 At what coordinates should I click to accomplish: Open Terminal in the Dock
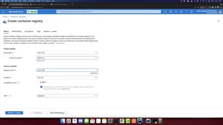point(116,121)
